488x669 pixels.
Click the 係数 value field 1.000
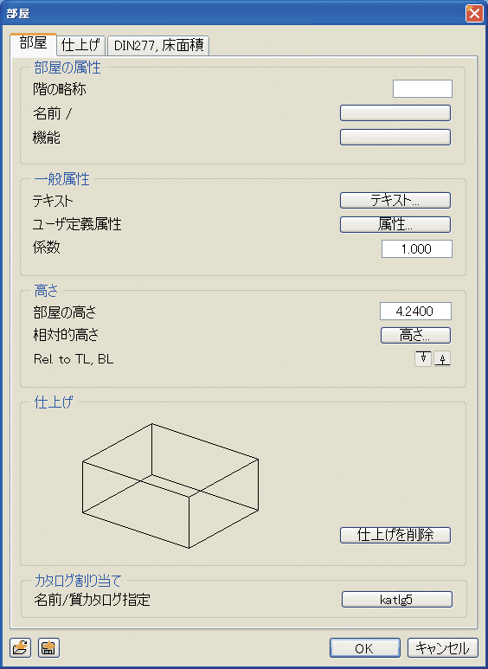[x=417, y=249]
